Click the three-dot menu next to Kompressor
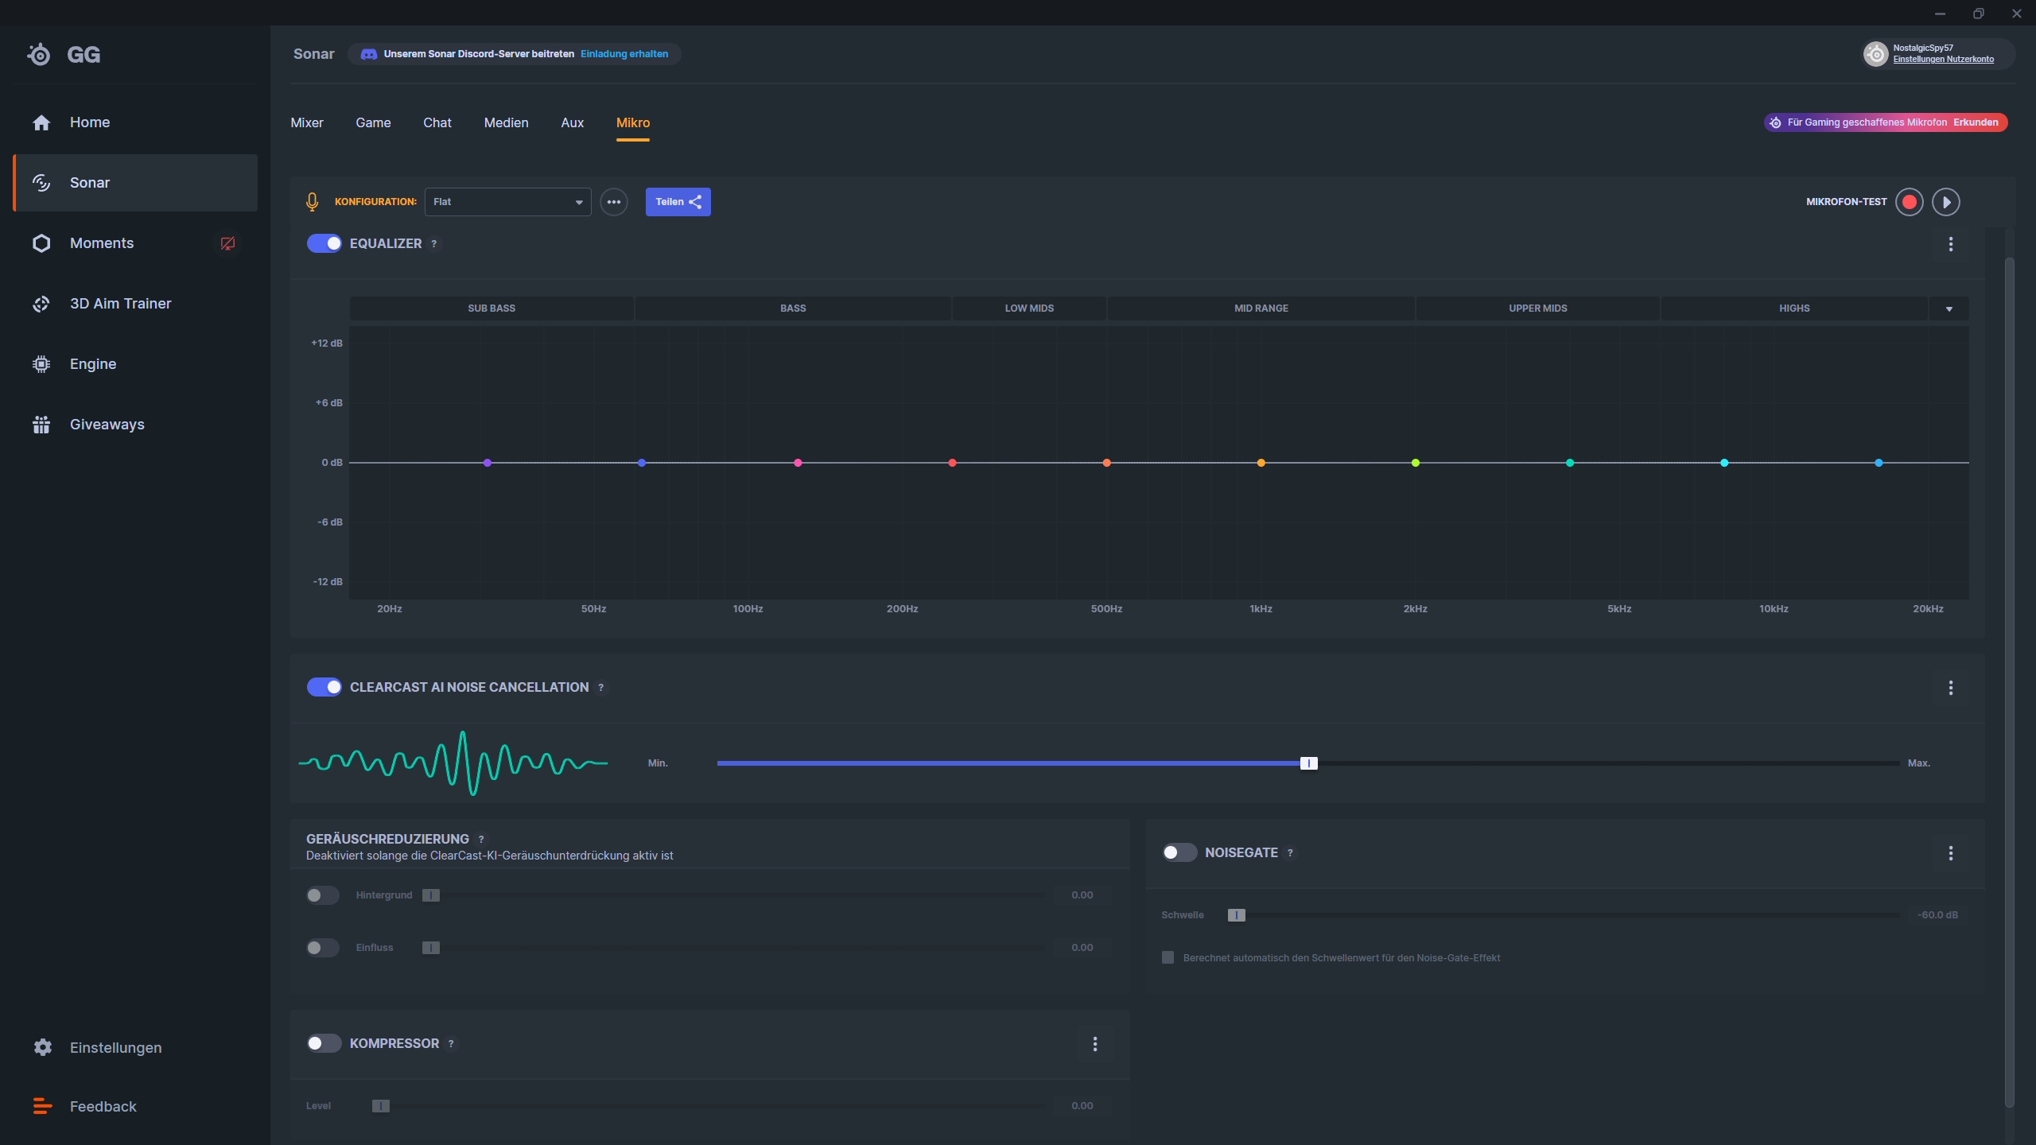This screenshot has width=2036, height=1145. point(1095,1043)
